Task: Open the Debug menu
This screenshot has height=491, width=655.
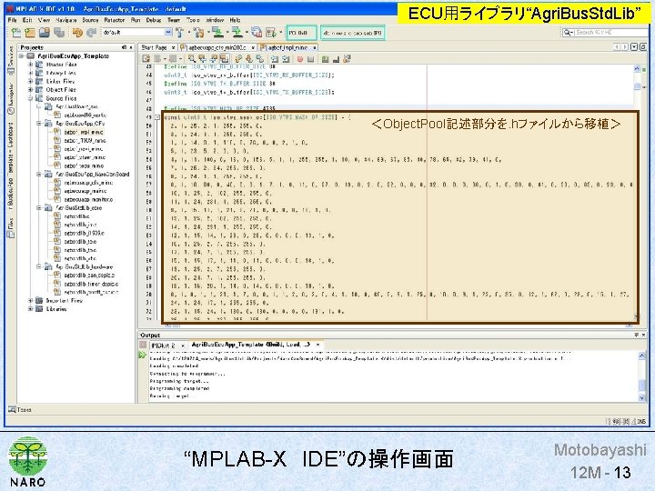Action: tap(154, 20)
